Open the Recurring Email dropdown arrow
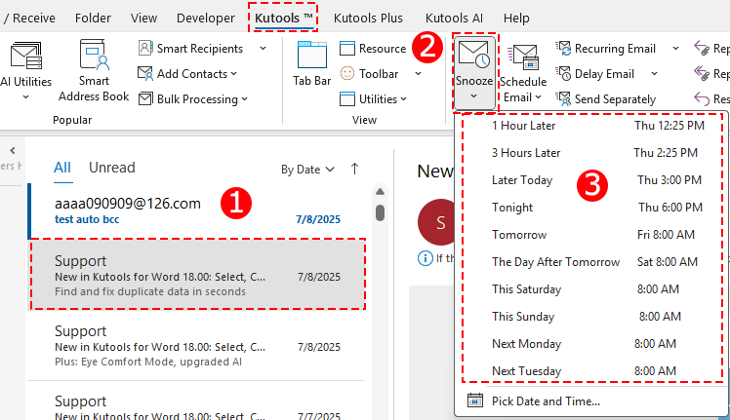 tap(675, 49)
